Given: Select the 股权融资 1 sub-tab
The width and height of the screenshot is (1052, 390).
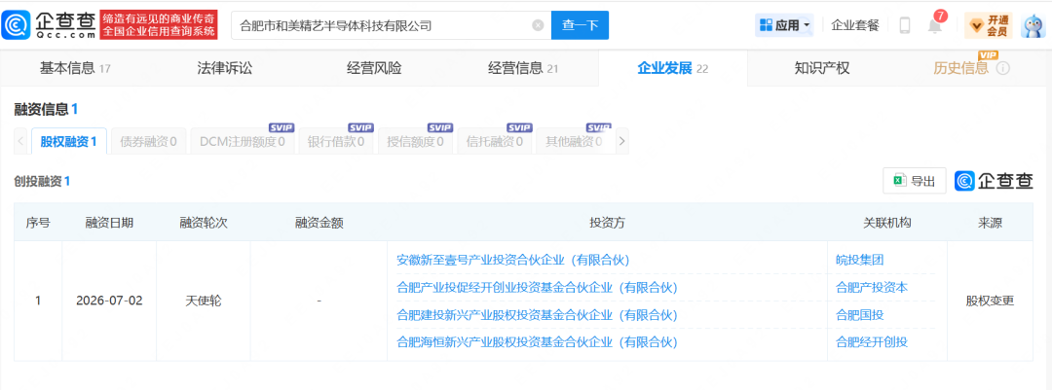Looking at the screenshot, I should point(68,141).
